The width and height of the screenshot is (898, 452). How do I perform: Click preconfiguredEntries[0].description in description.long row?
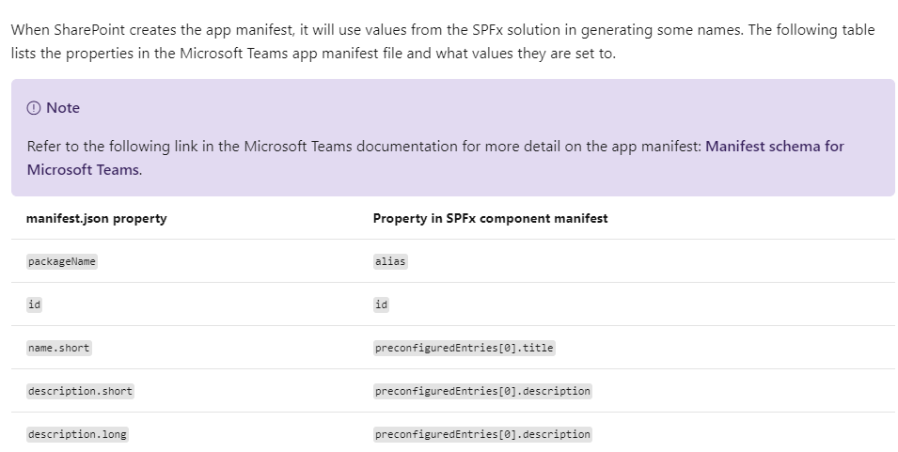pyautogui.click(x=482, y=434)
